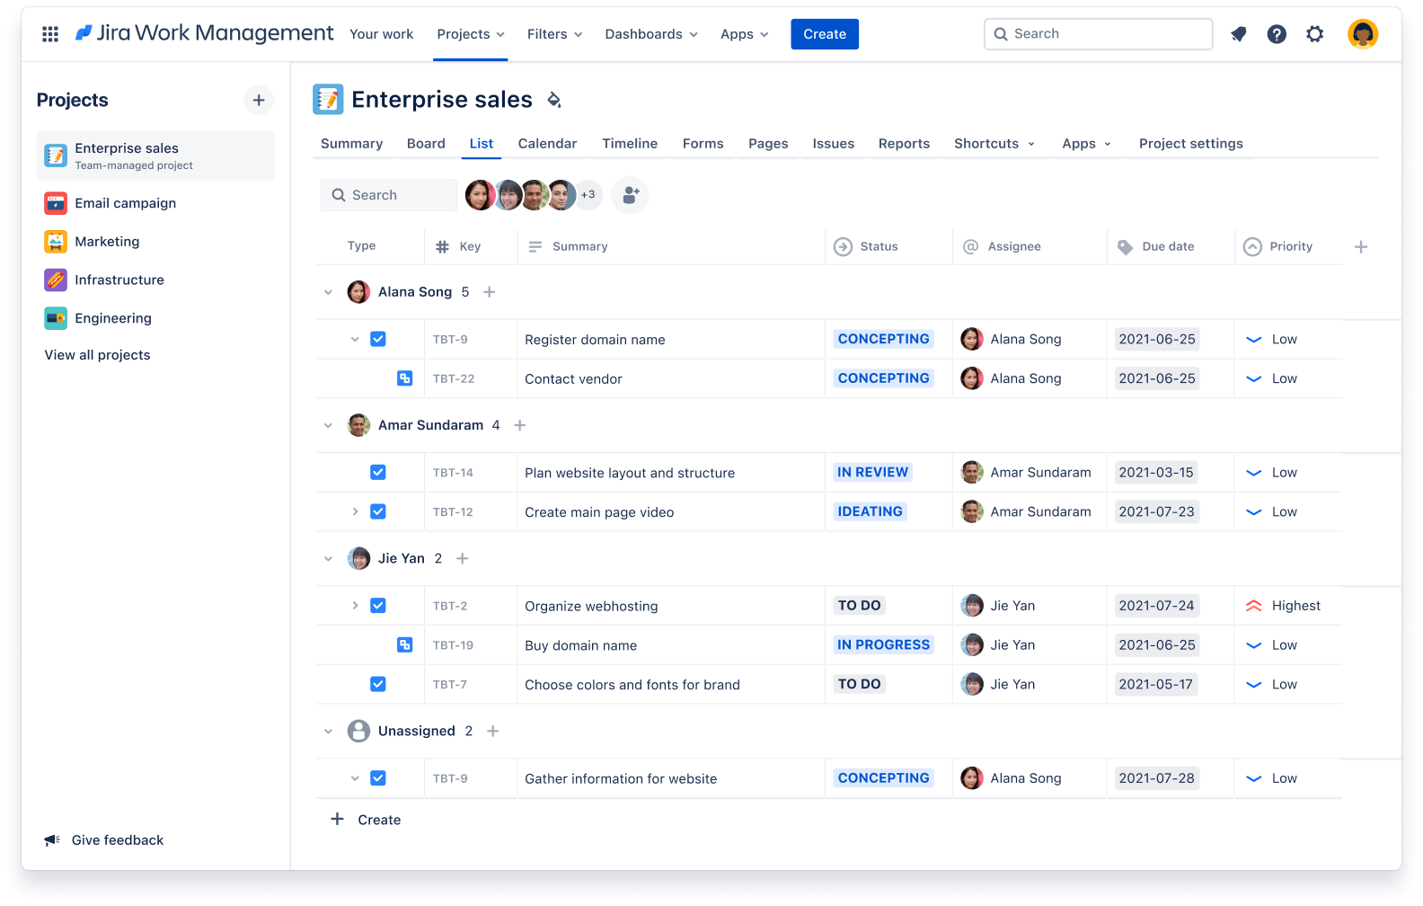Open settings gear icon

1314,34
